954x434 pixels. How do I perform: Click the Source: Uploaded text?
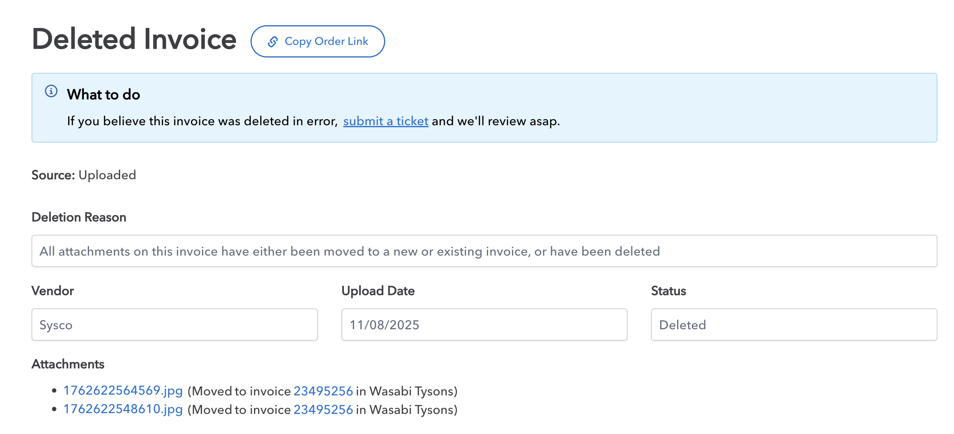[x=84, y=175]
